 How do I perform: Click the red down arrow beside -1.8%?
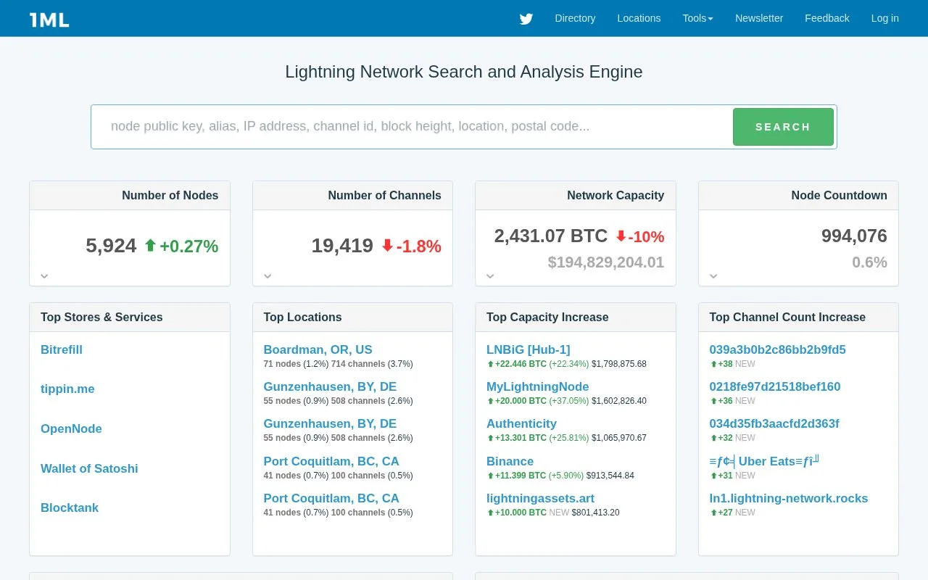point(387,246)
